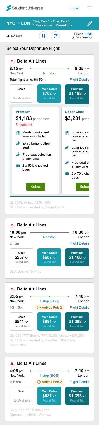Edit search with the pencil icon
The image size is (99, 425).
click(x=90, y=23)
